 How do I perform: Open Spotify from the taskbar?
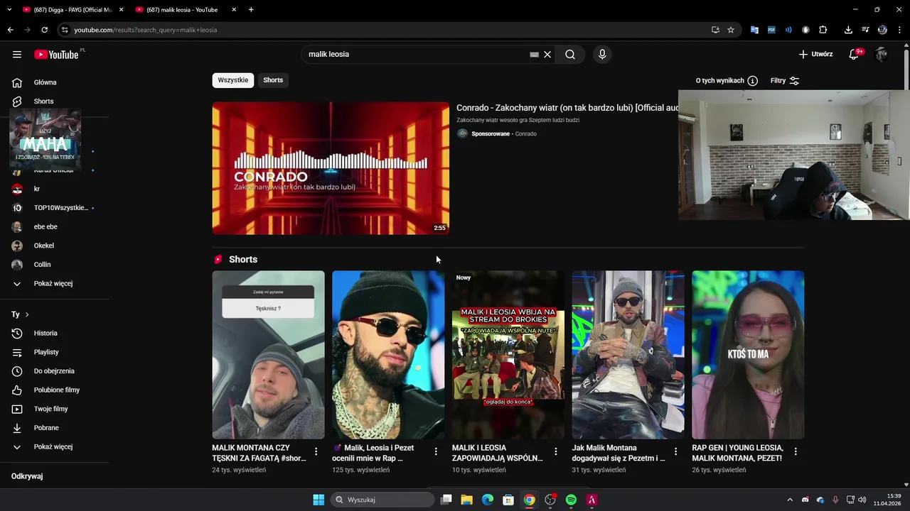571,500
